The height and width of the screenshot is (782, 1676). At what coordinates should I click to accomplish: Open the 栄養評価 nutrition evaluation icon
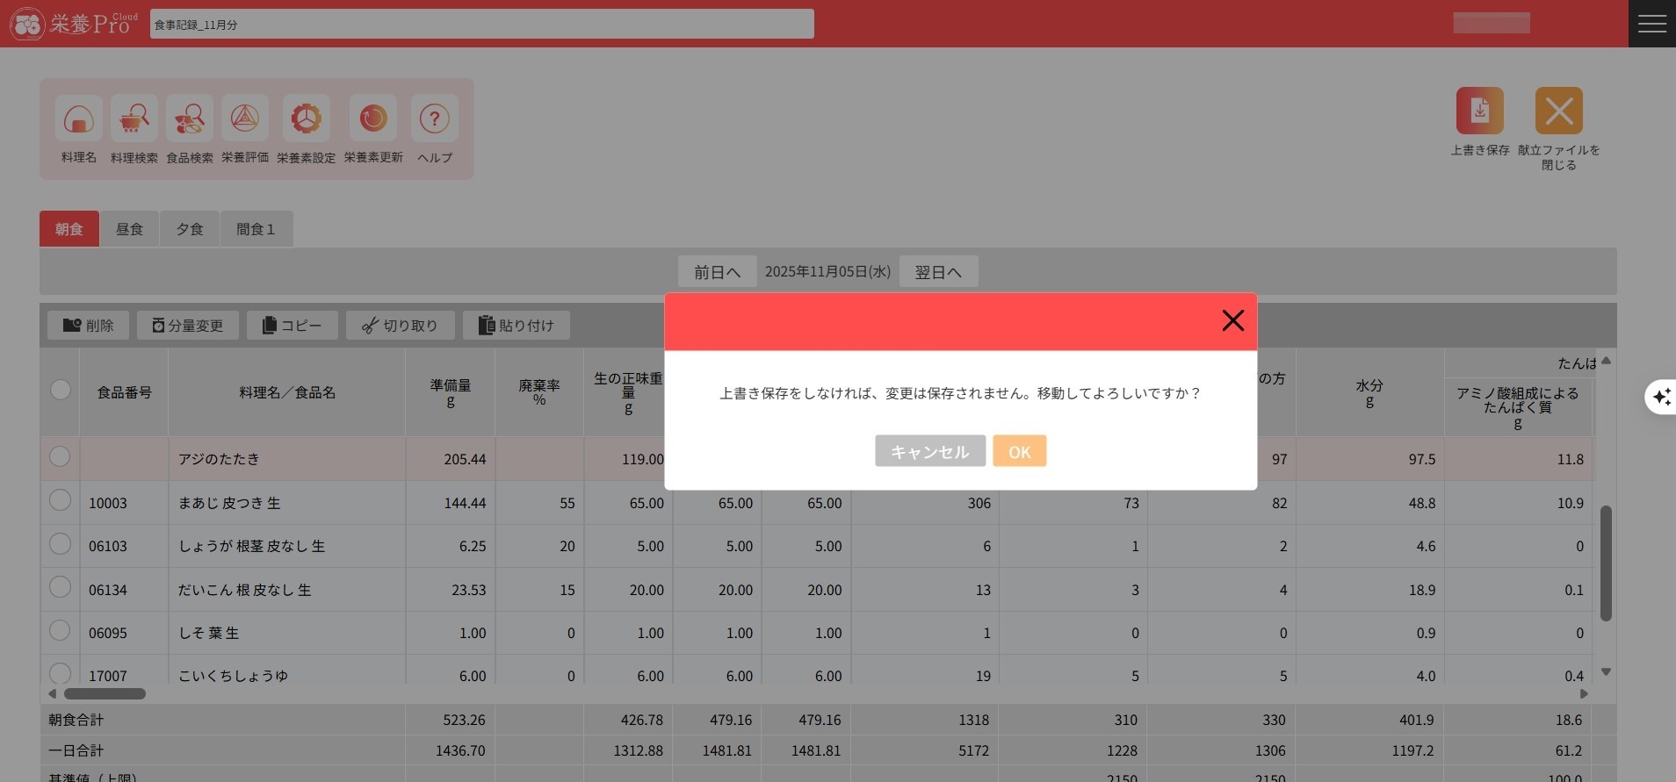(x=245, y=119)
